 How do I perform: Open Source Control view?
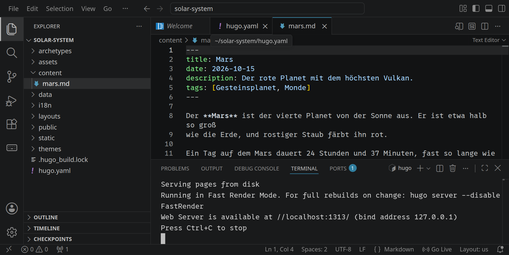tap(12, 77)
